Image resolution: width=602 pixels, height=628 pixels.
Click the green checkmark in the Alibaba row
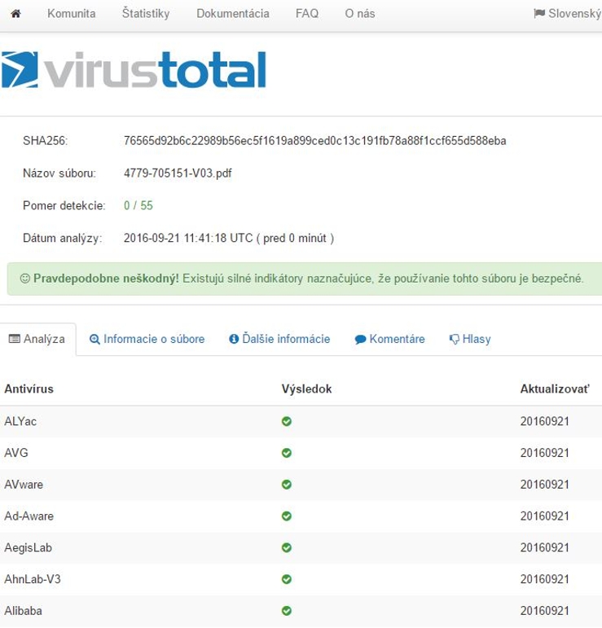(x=287, y=611)
